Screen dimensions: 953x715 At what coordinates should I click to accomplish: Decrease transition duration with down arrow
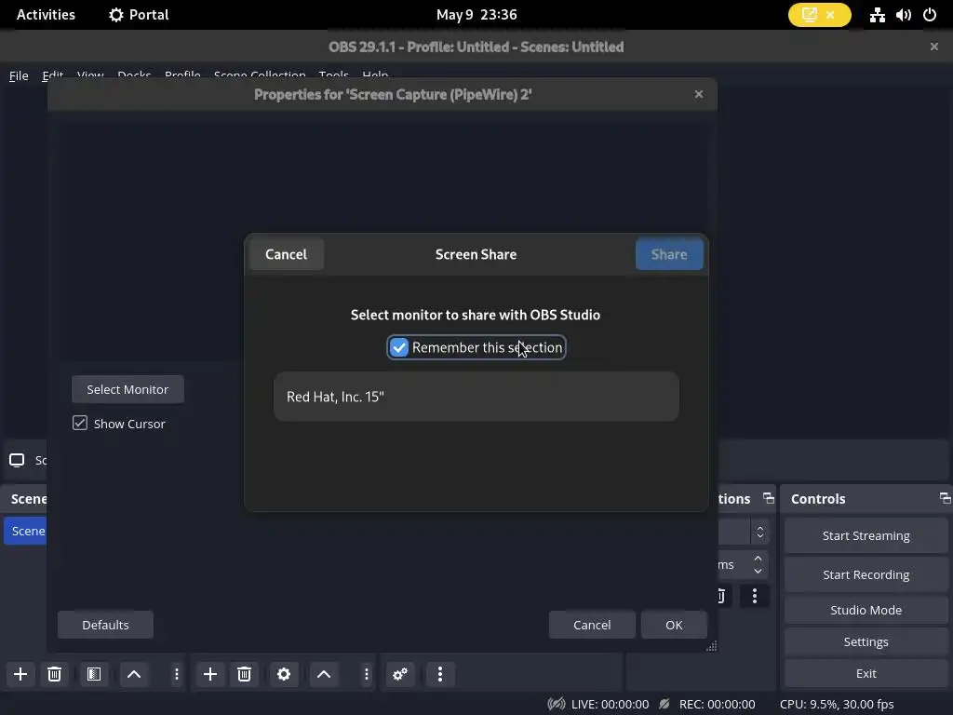(758, 571)
